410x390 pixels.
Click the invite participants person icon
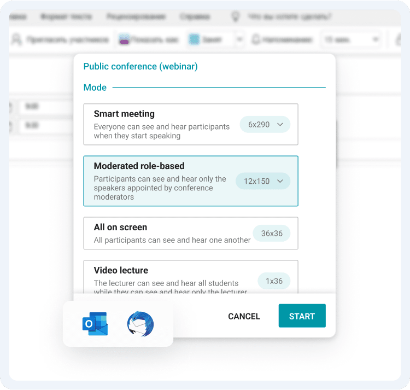coord(16,40)
